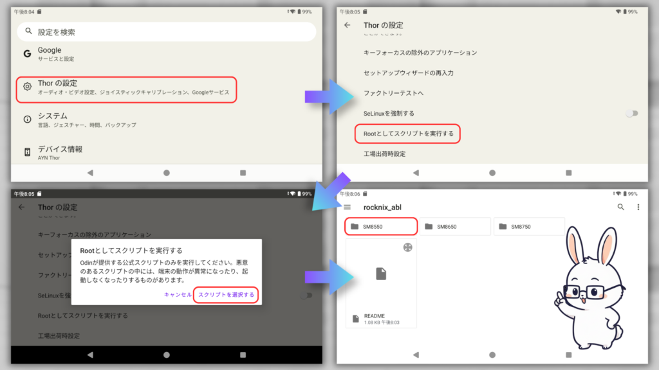
Task: Open hamburger menu in rocknix_abl file picker
Action: pyautogui.click(x=347, y=207)
